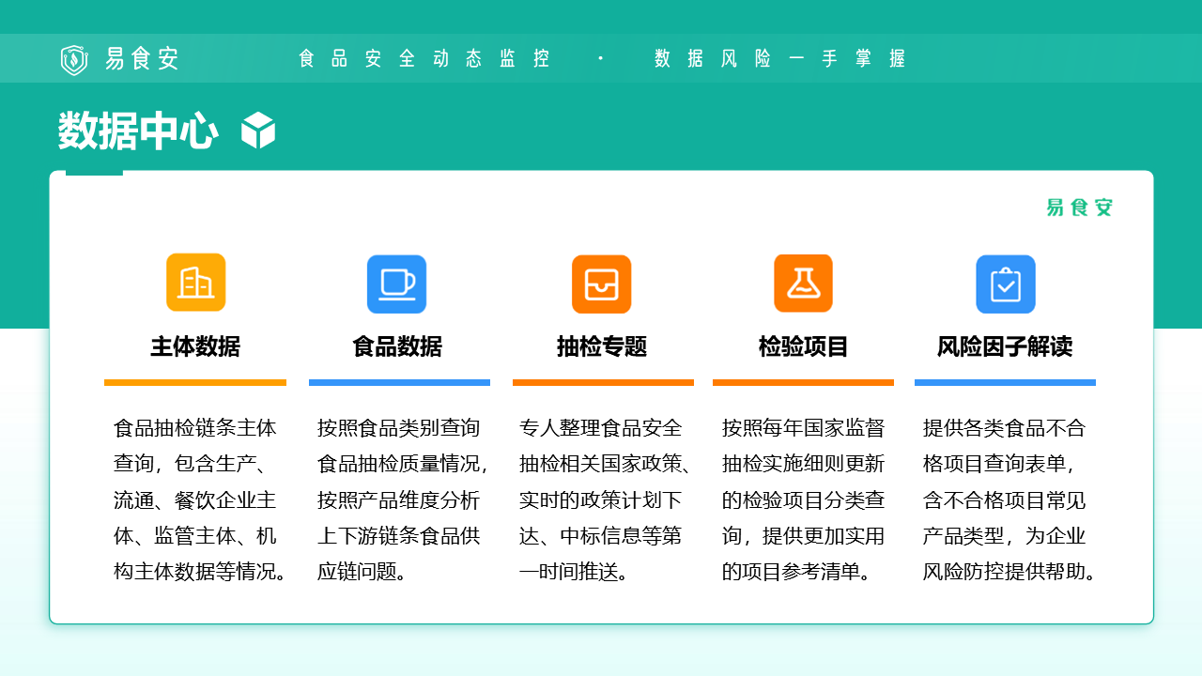Choose the 风险因子解读 heading
The height and width of the screenshot is (676, 1202).
(1005, 346)
